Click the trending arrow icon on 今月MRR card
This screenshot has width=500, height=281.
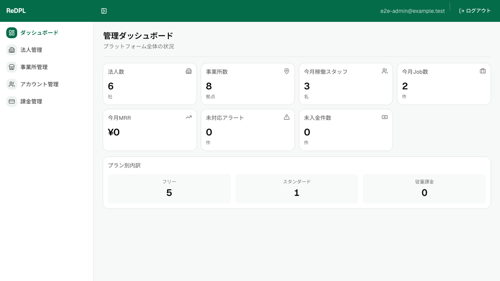point(189,117)
